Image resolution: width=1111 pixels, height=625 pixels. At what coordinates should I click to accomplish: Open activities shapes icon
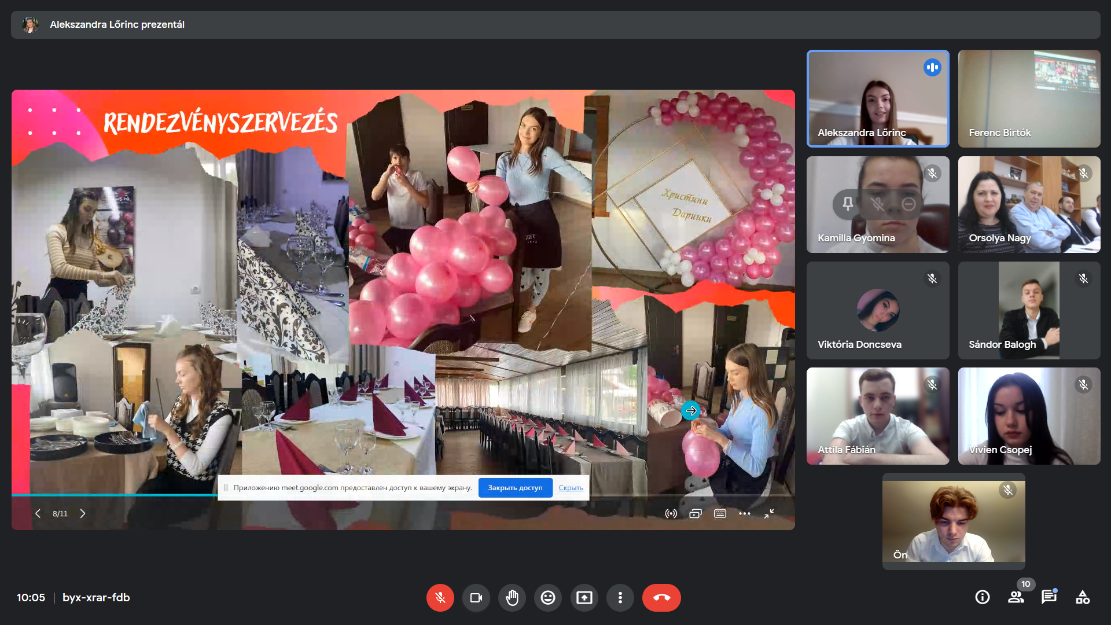coord(1082,597)
